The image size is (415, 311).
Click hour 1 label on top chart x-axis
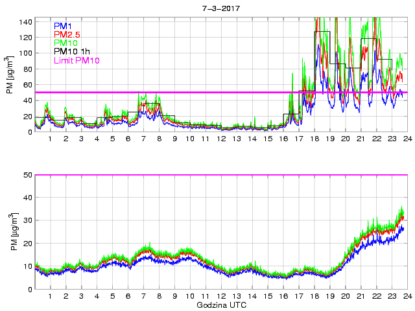[50, 139]
